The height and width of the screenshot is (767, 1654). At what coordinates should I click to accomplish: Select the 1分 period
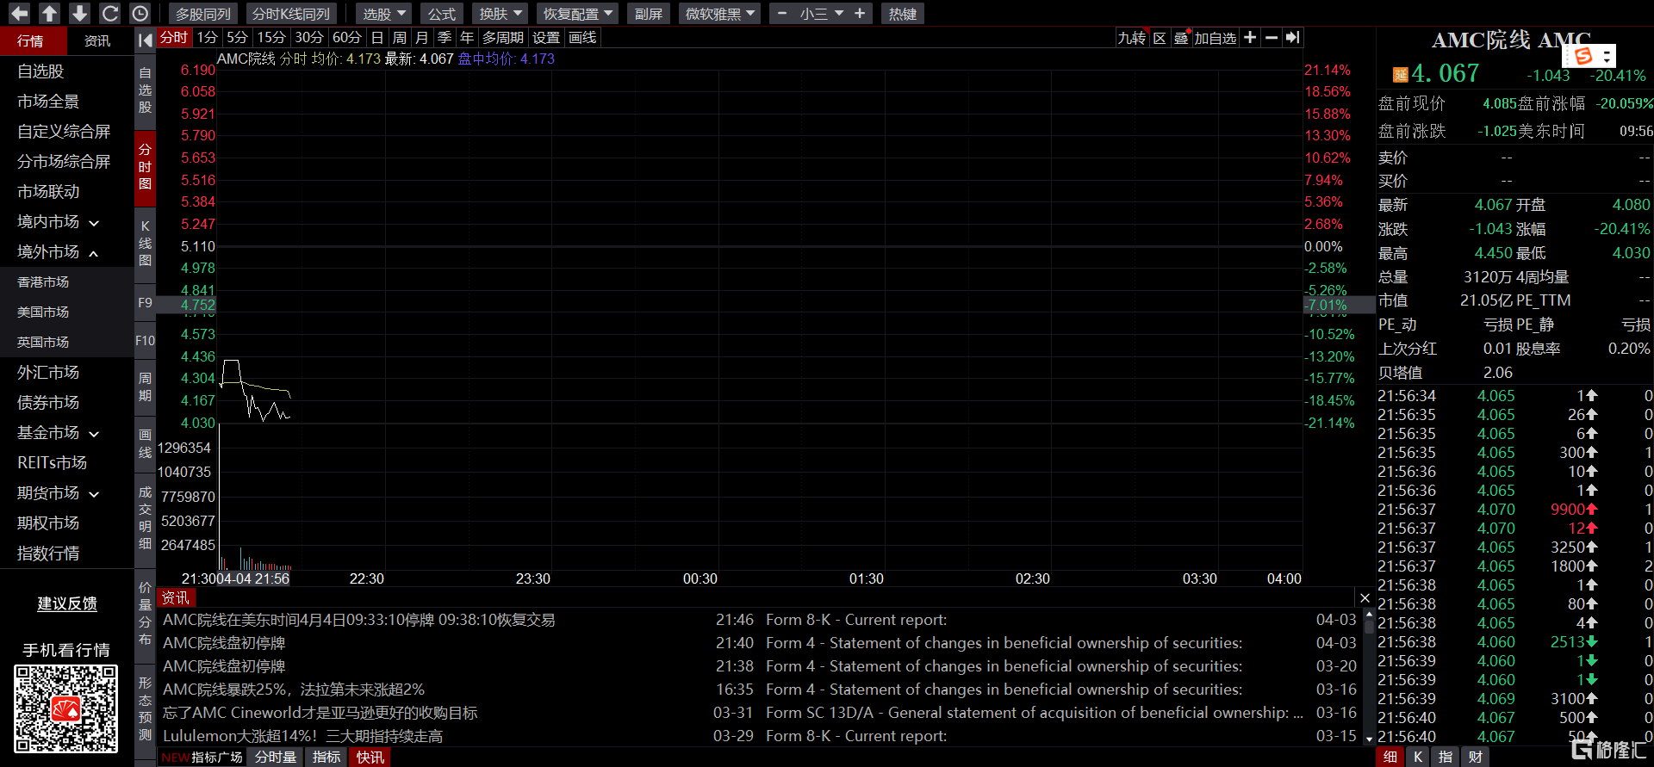coord(207,38)
